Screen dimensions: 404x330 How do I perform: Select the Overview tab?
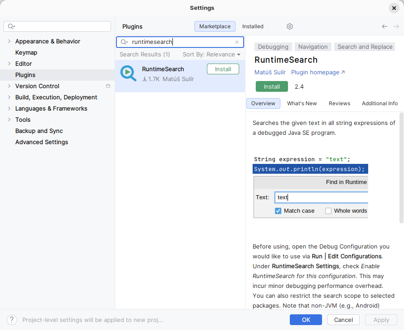point(263,103)
